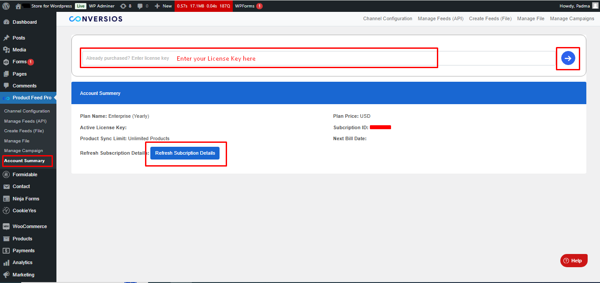Click the Ninja Forms icon
Image resolution: width=600 pixels, height=283 pixels.
point(6,199)
